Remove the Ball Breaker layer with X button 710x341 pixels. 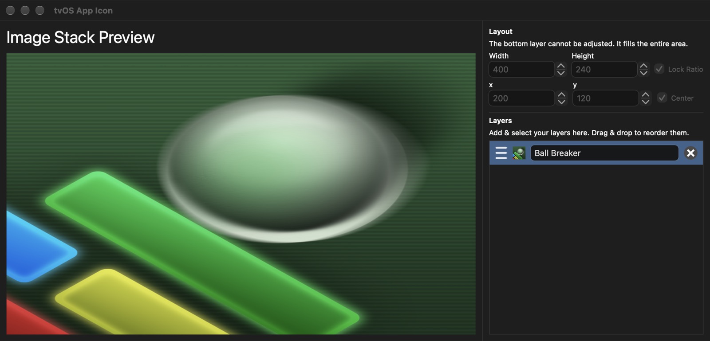click(690, 153)
